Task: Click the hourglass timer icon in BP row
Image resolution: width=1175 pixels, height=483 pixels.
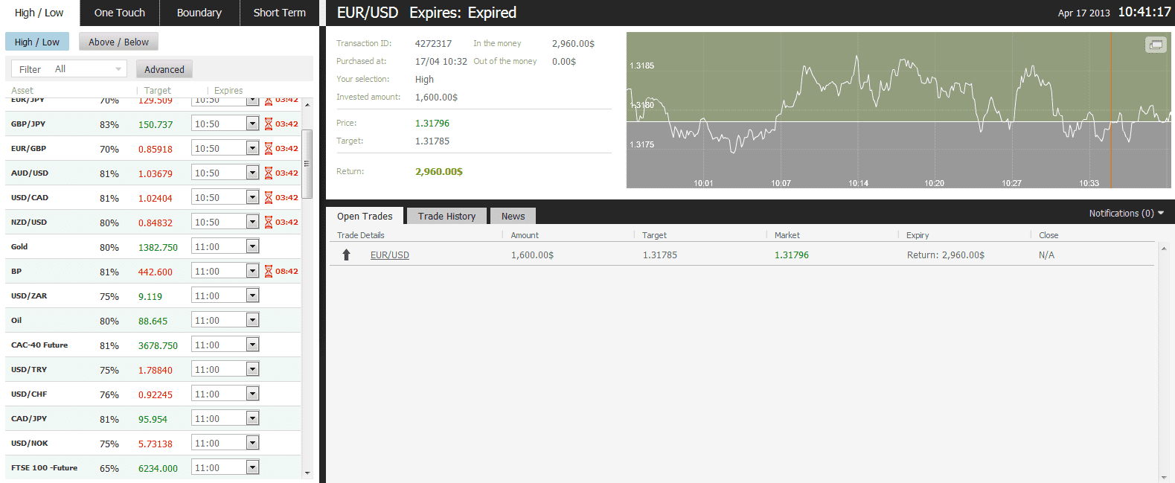Action: pos(269,272)
